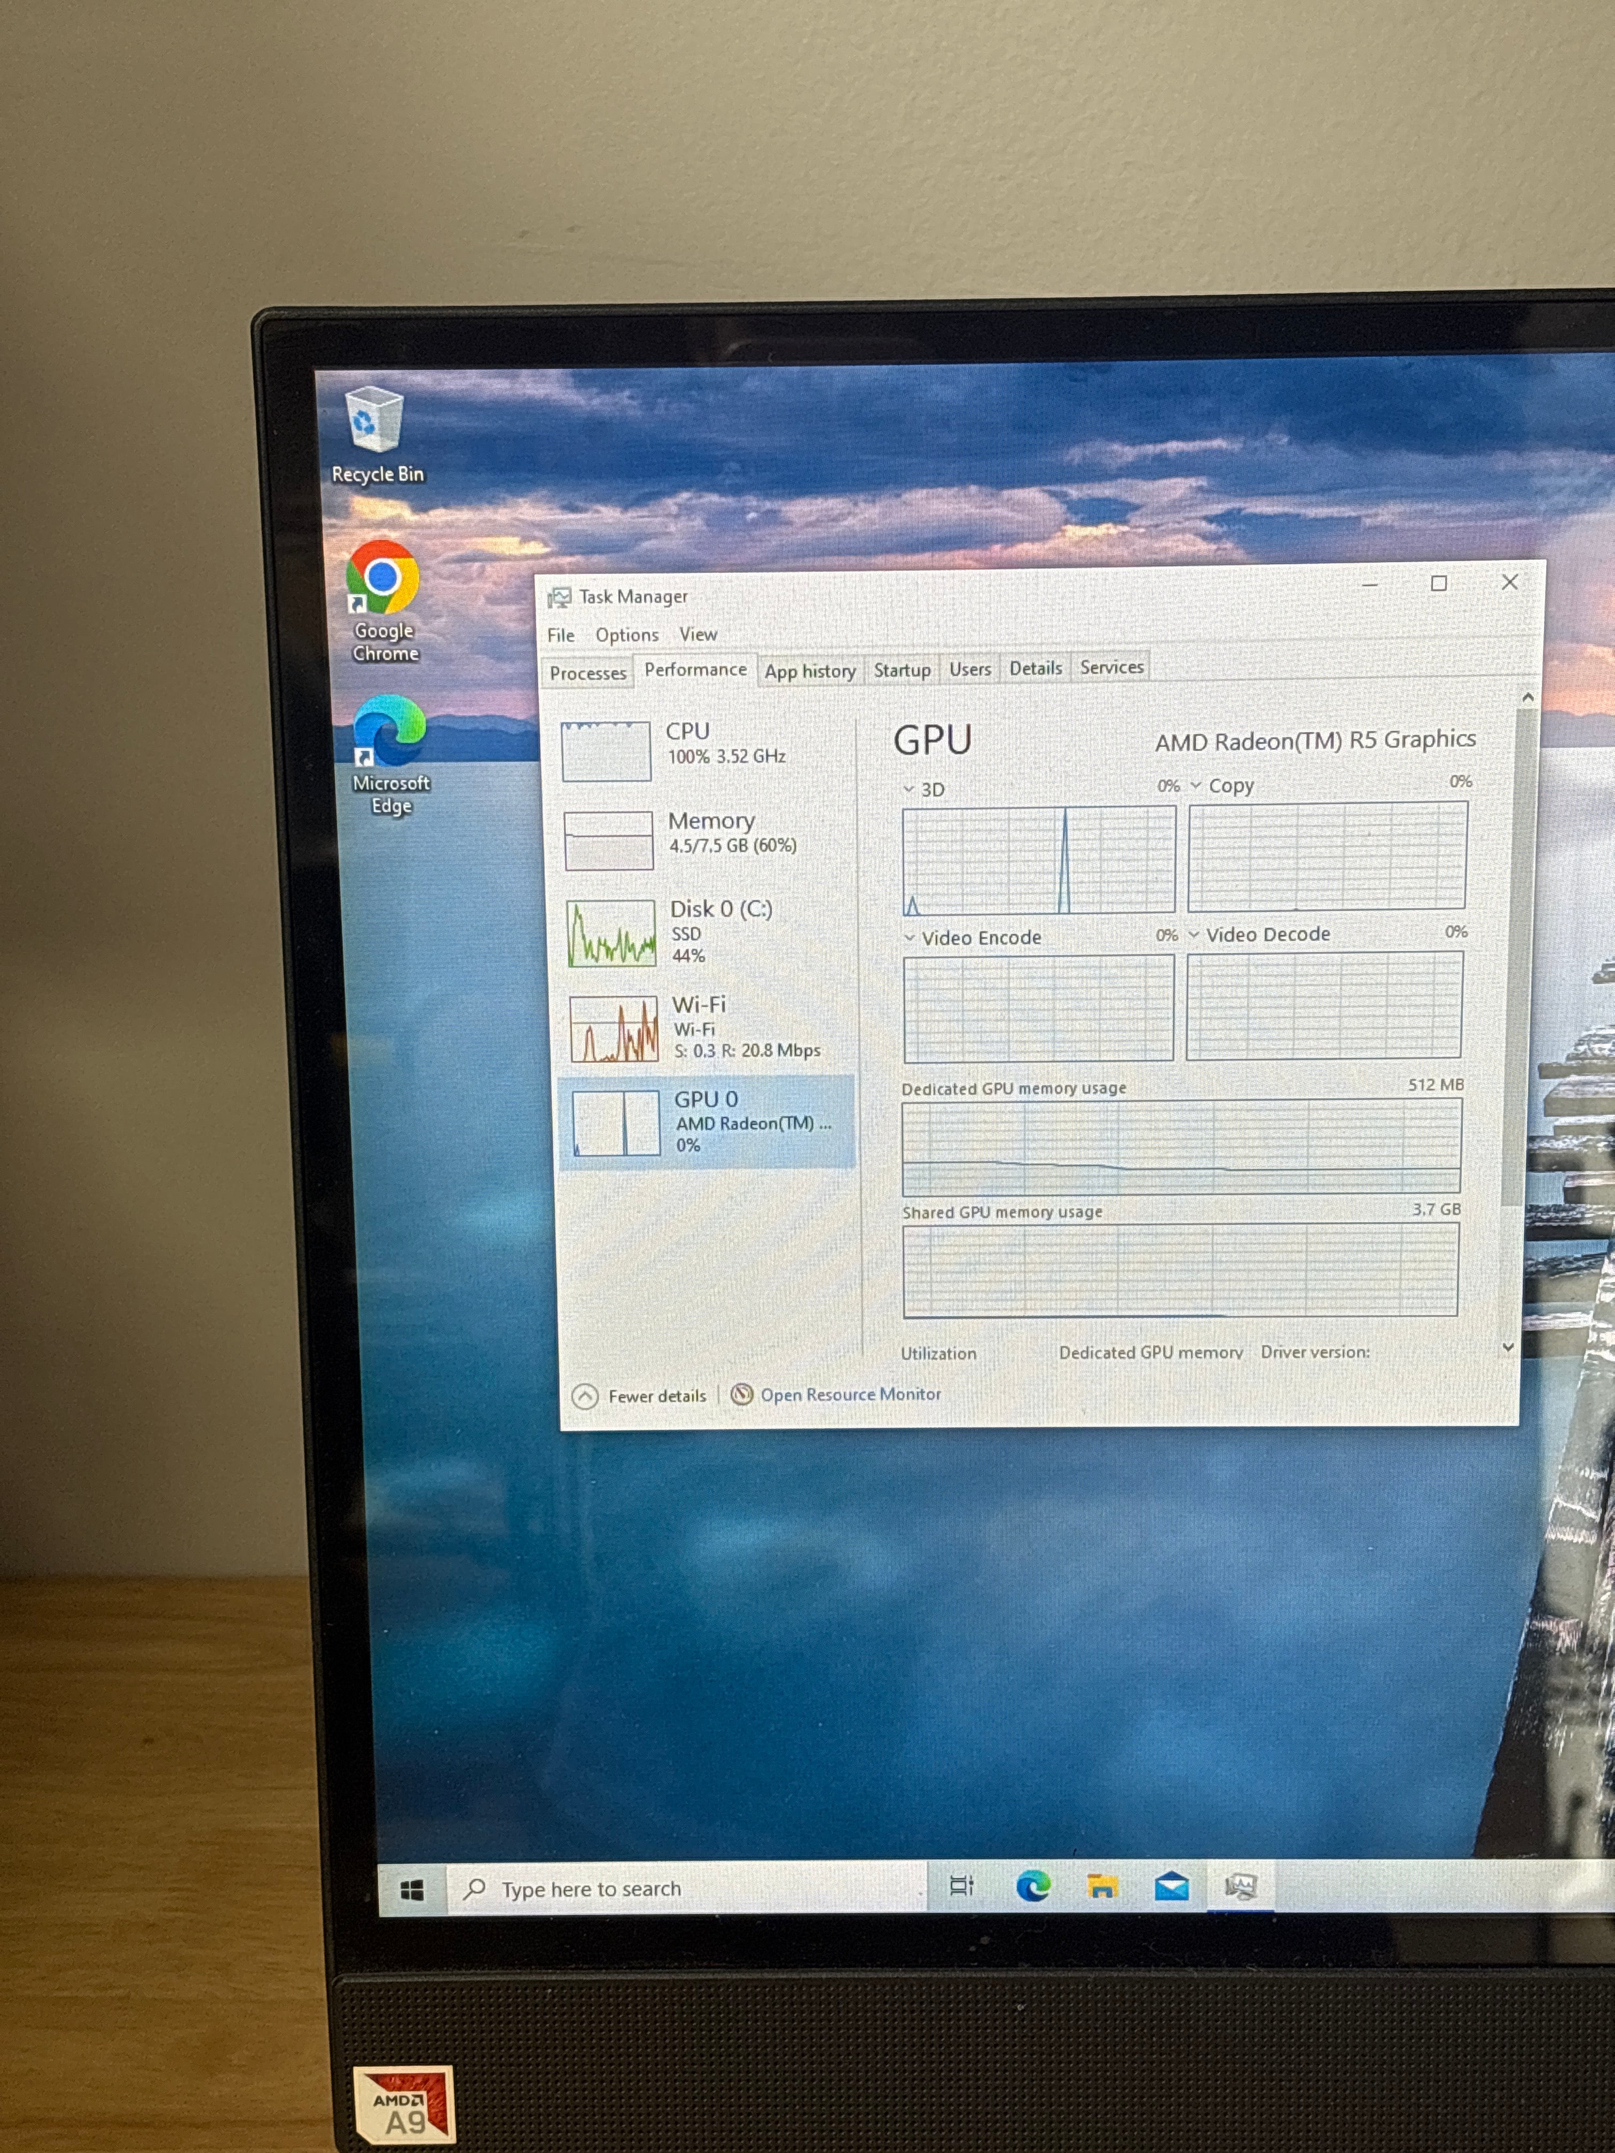Click the Task Manager taskbar icon
1615x2153 pixels.
tap(1240, 1887)
